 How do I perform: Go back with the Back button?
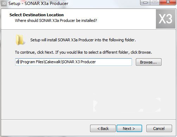point(103,129)
